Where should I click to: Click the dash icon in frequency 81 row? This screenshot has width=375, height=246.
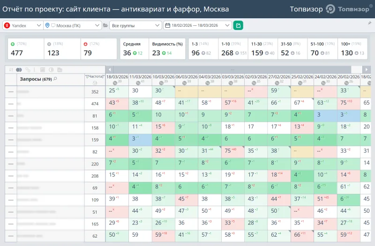pyautogui.click(x=11, y=116)
